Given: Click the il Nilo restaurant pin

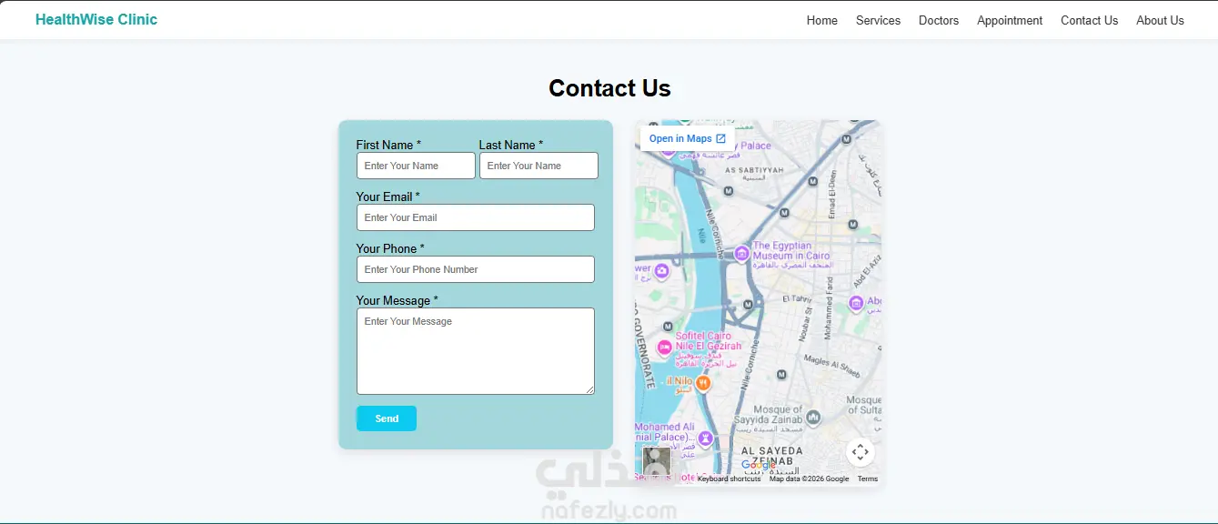Looking at the screenshot, I should click(x=703, y=383).
